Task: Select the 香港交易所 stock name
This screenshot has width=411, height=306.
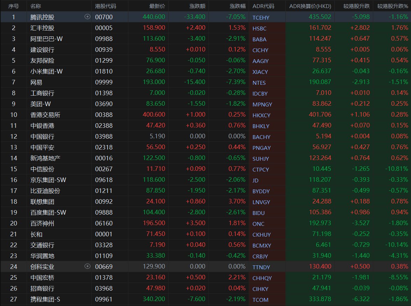Action: pos(45,115)
